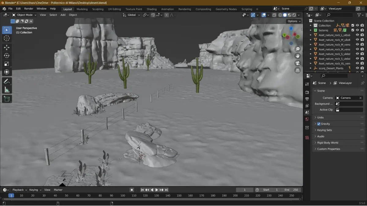This screenshot has height=206, width=367.
Task: Open the Global transform orientation dropdown
Action: (132, 15)
